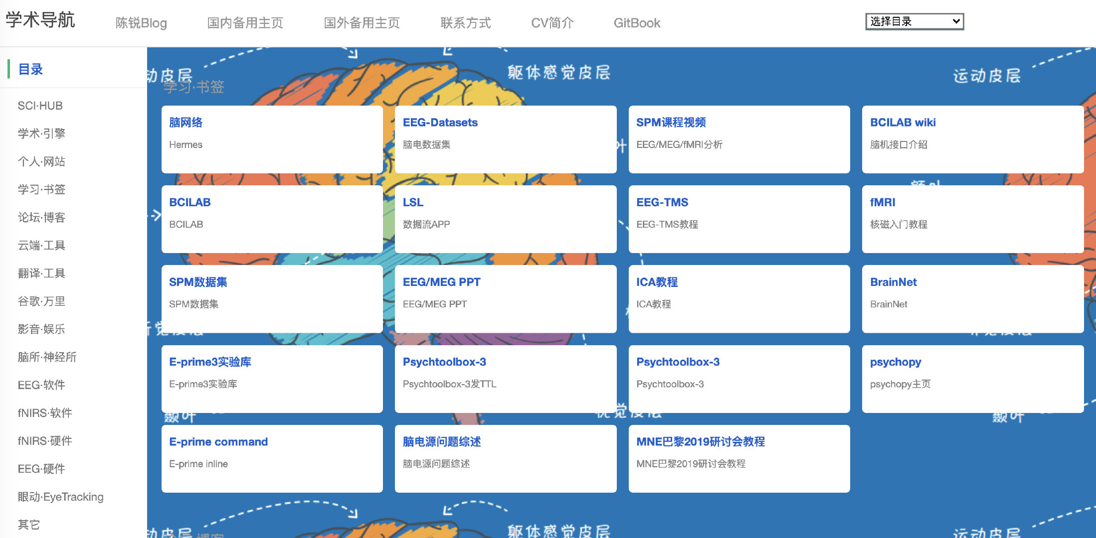The image size is (1096, 538).
Task: Open the E-prime command bookmark
Action: click(272, 458)
